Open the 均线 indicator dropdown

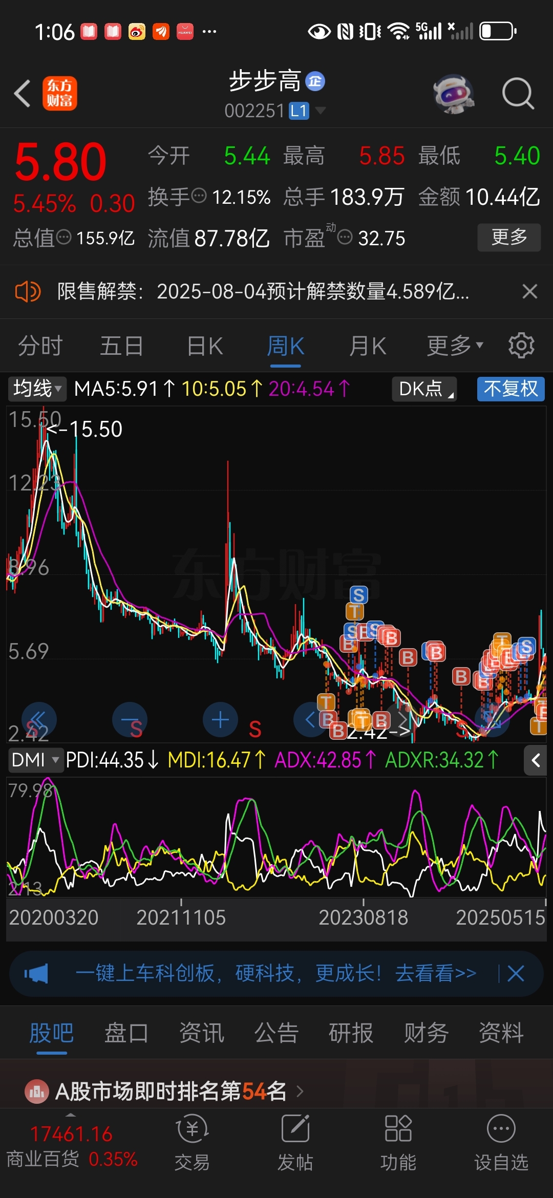[37, 389]
